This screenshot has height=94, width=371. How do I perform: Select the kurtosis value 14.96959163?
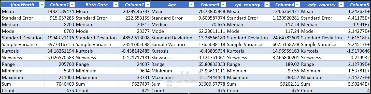[285, 51]
